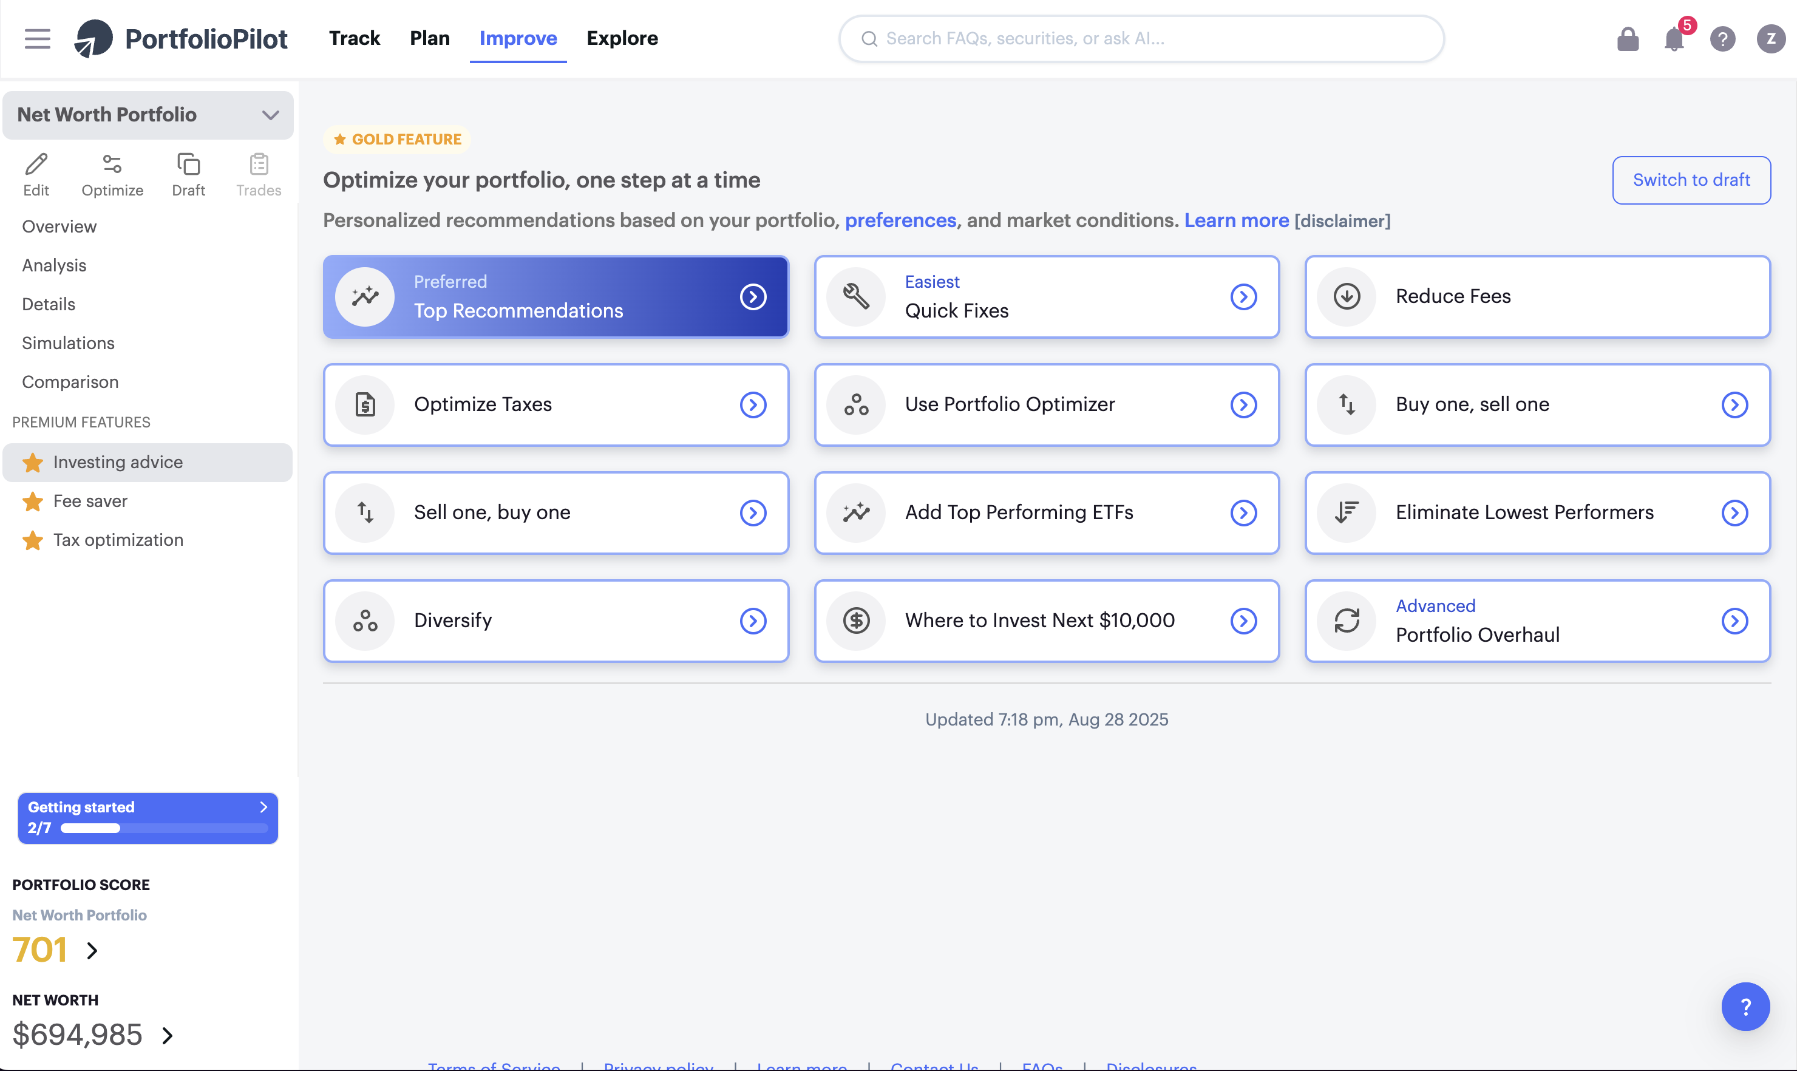This screenshot has width=1797, height=1071.
Task: Click the Updated 7:18 pm, Aug 28 2025 text
Action: tap(1047, 719)
